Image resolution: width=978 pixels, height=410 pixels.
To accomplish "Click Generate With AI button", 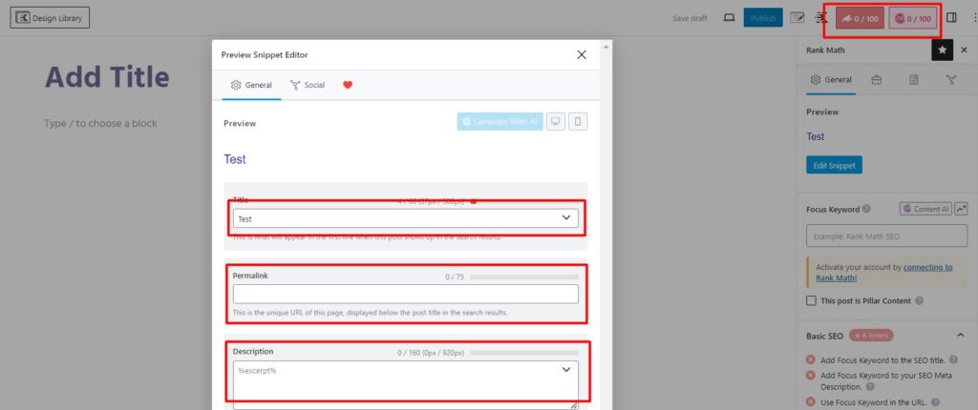I will tap(500, 122).
